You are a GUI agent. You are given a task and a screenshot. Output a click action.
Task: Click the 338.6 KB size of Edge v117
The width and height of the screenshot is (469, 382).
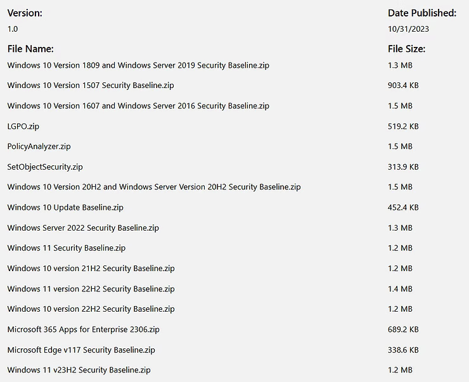click(403, 350)
